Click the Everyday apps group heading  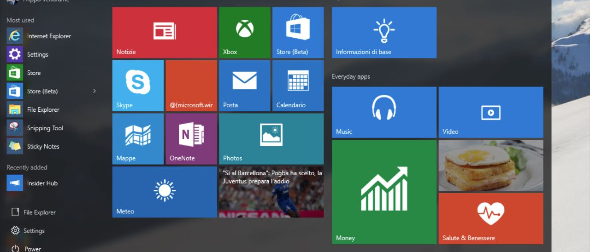point(351,77)
